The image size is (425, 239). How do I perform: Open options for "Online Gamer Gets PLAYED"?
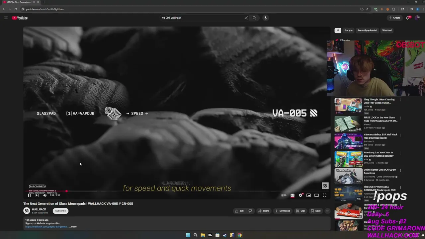(x=400, y=170)
